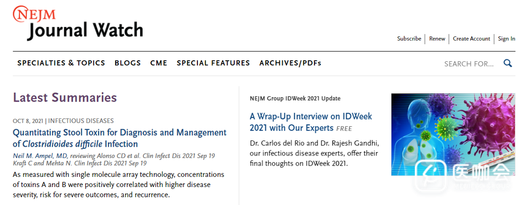Navigate to Archives/PDFs
The height and width of the screenshot is (205, 527).
290,63
